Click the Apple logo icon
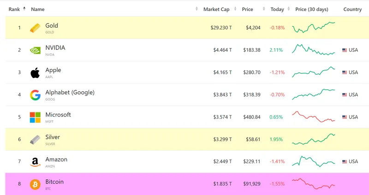The width and height of the screenshot is (369, 195). click(x=35, y=72)
